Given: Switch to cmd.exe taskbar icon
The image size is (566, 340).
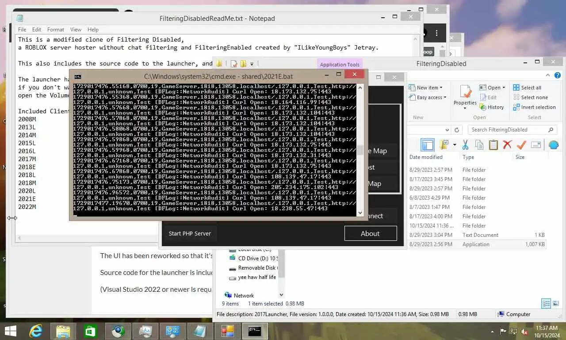Looking at the screenshot, I should 255,331.
